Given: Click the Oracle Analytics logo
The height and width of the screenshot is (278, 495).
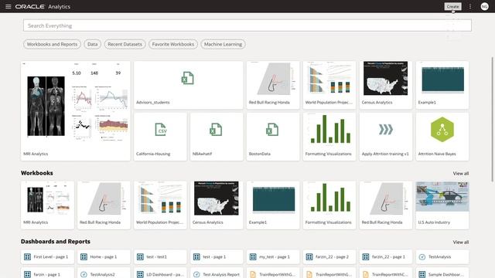Looking at the screenshot, I should click(x=43, y=7).
